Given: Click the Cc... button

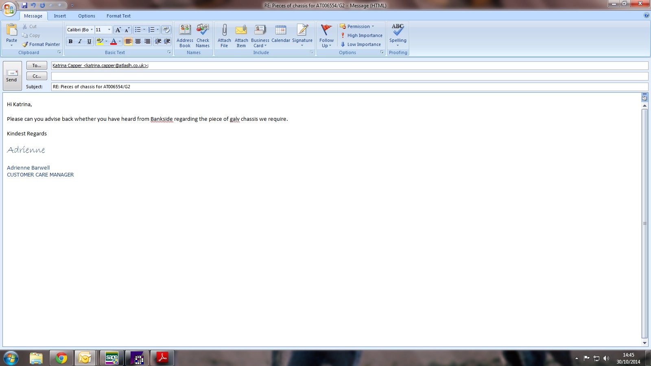Looking at the screenshot, I should coord(37,76).
